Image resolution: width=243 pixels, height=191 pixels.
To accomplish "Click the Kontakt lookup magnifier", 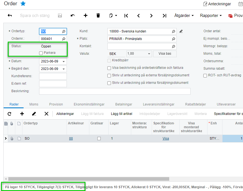I will [173, 46].
